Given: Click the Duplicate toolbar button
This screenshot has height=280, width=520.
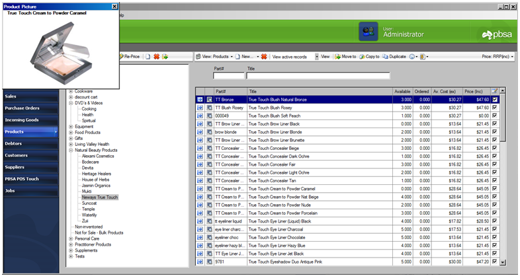Looking at the screenshot, I should point(394,57).
